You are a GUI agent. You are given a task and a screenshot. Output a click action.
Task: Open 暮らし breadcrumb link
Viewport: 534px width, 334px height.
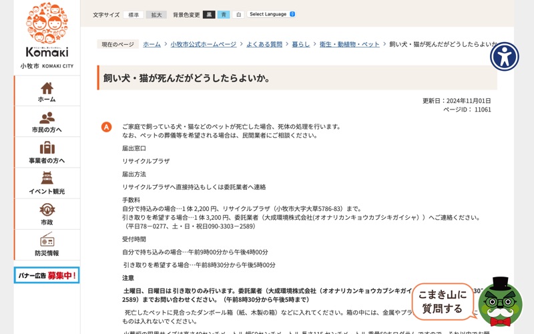[301, 44]
